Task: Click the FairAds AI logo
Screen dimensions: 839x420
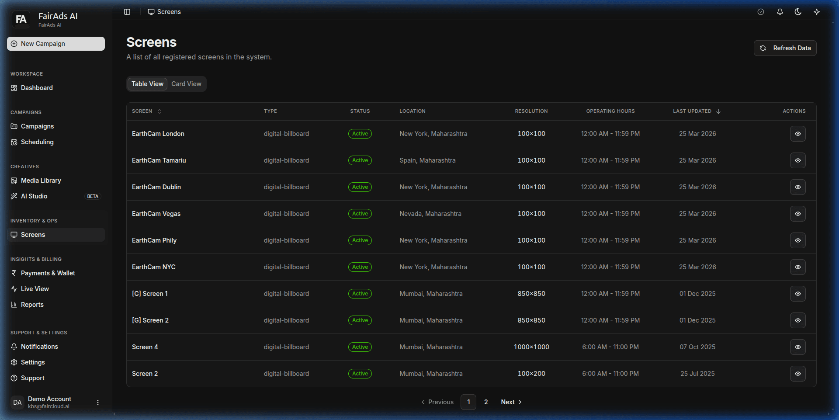Action: [x=21, y=19]
